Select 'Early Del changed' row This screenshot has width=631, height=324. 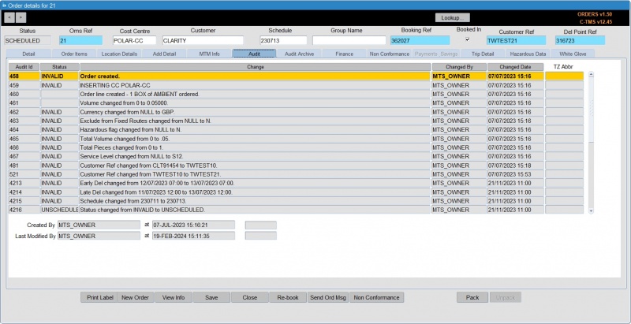297,184
